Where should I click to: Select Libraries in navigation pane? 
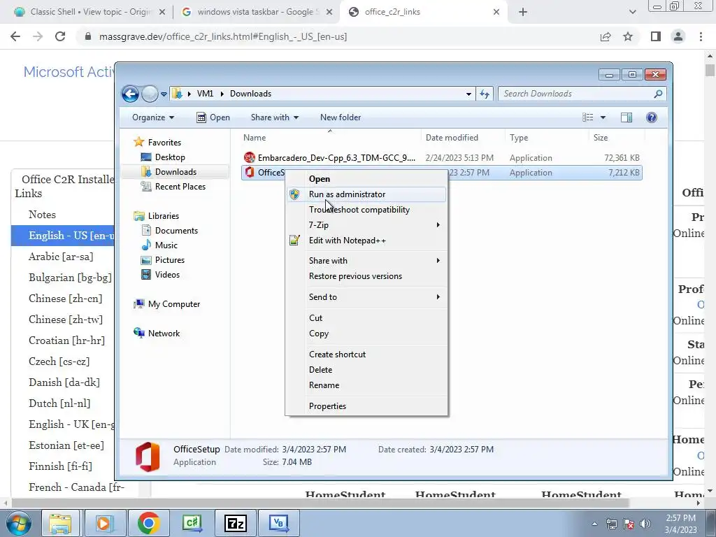(x=156, y=216)
